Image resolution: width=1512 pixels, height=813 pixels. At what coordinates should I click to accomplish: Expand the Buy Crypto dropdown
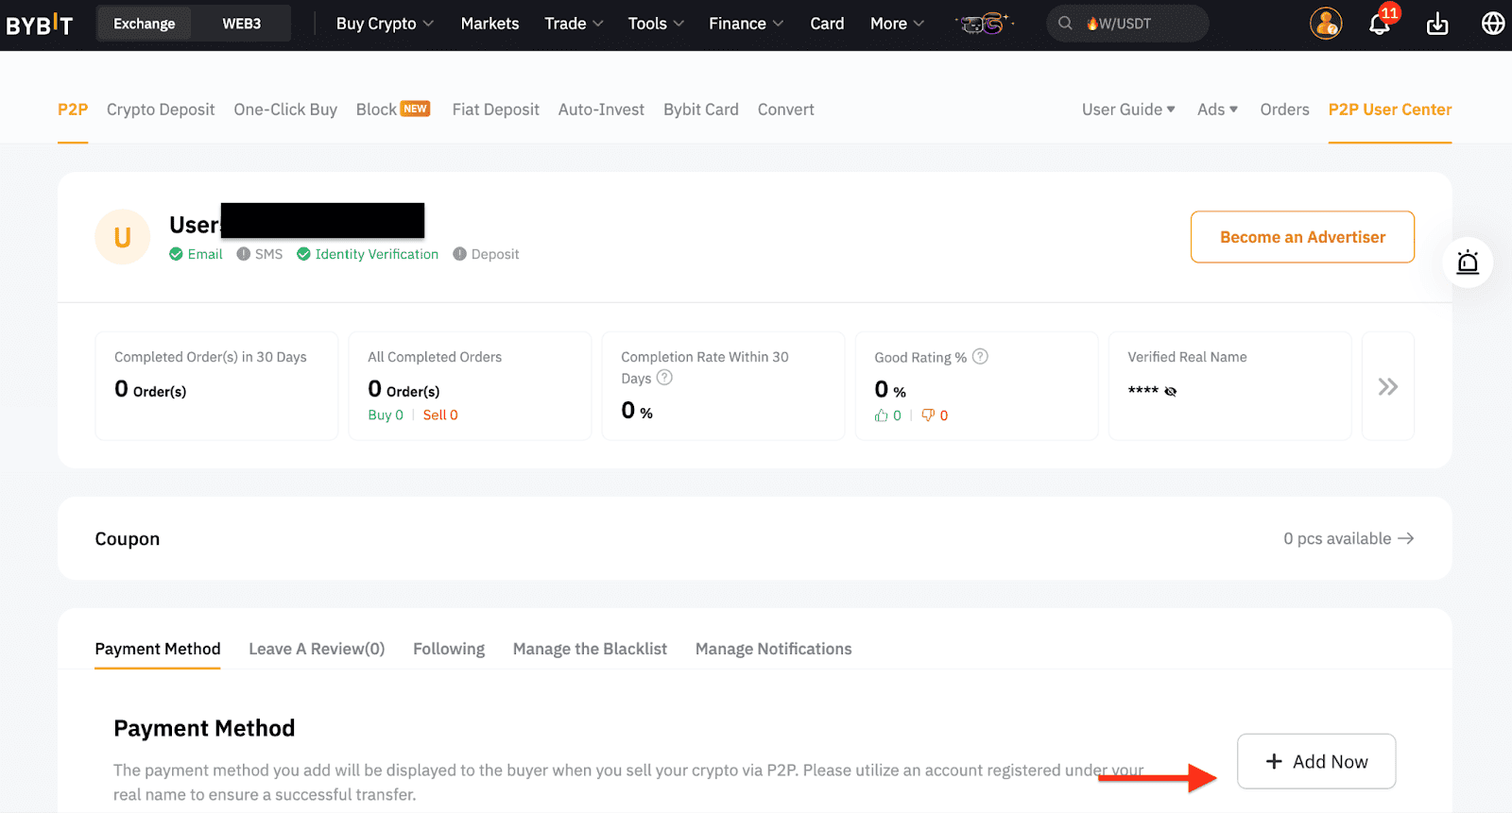(x=385, y=24)
